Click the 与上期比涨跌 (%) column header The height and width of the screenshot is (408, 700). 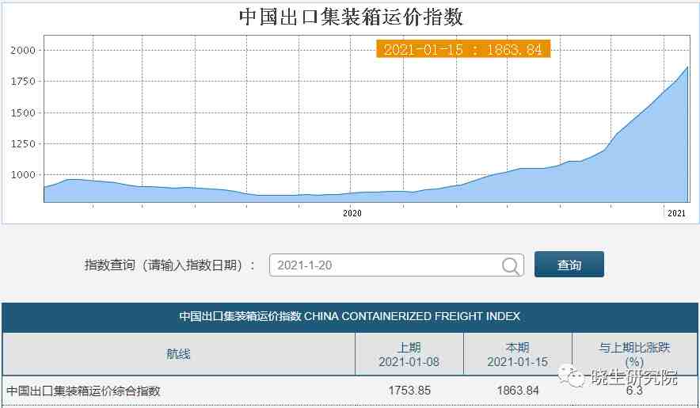(635, 354)
